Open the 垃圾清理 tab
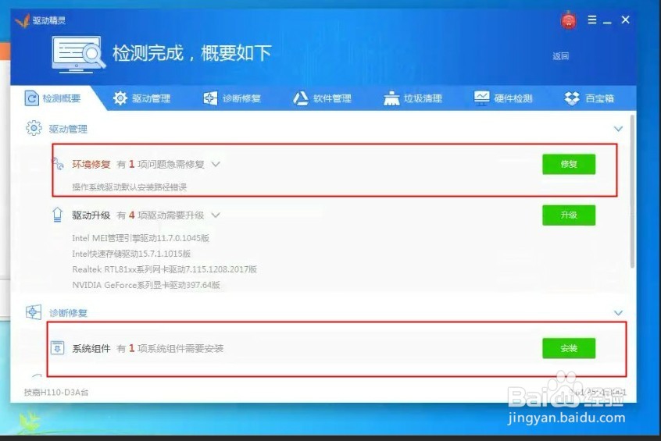This screenshot has height=441, width=661. point(413,98)
